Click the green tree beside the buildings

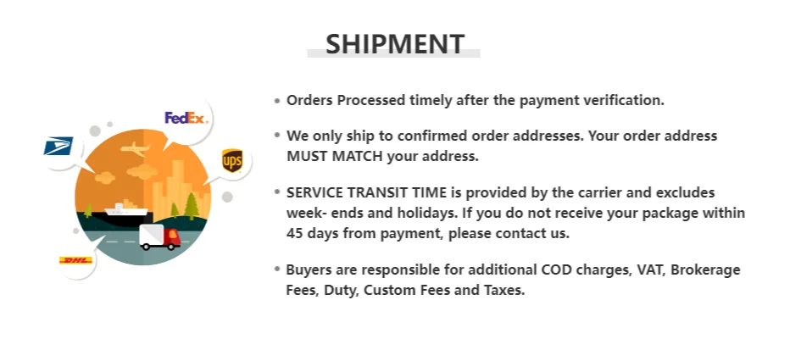point(191,205)
